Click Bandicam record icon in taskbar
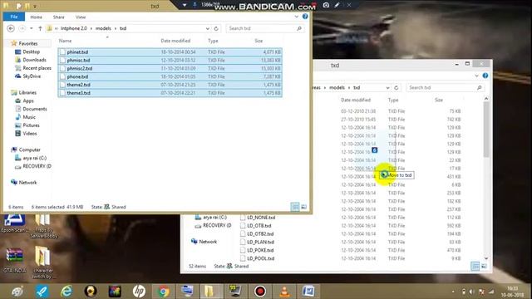 click(260, 292)
